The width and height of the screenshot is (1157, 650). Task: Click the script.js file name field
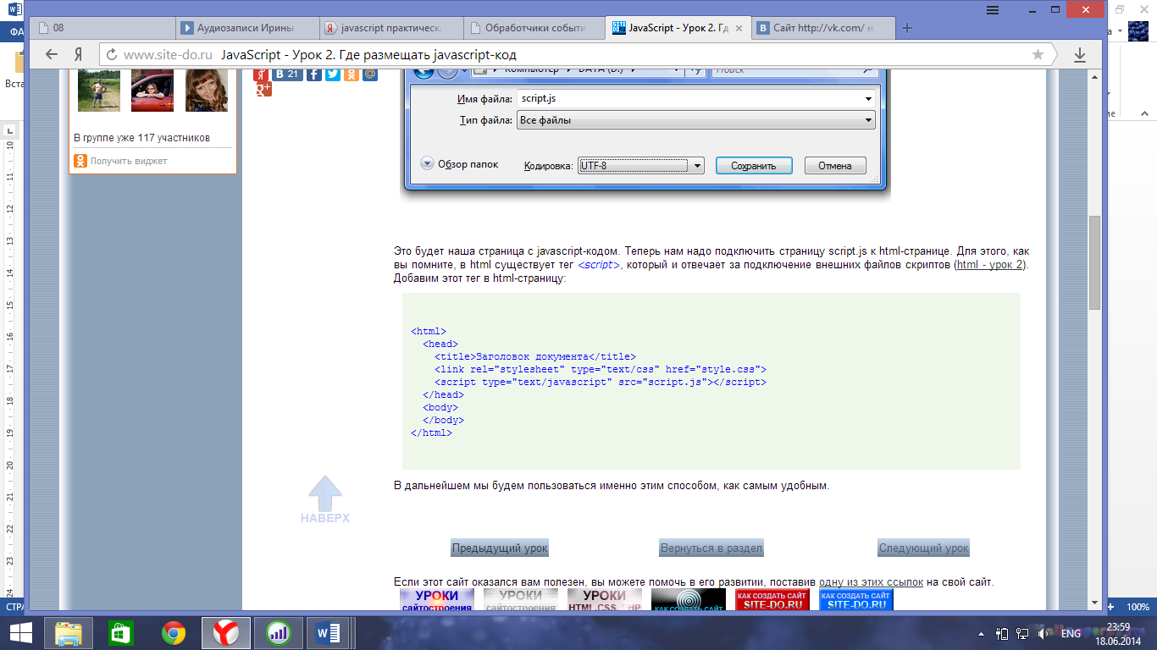(x=695, y=99)
